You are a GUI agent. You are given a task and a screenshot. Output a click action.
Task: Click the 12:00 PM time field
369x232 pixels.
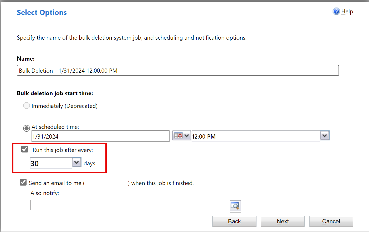click(x=256, y=136)
